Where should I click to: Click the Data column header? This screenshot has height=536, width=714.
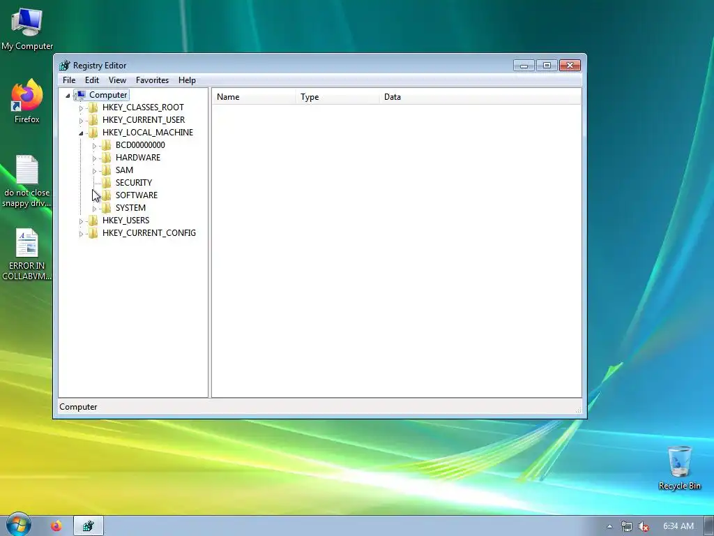click(480, 97)
